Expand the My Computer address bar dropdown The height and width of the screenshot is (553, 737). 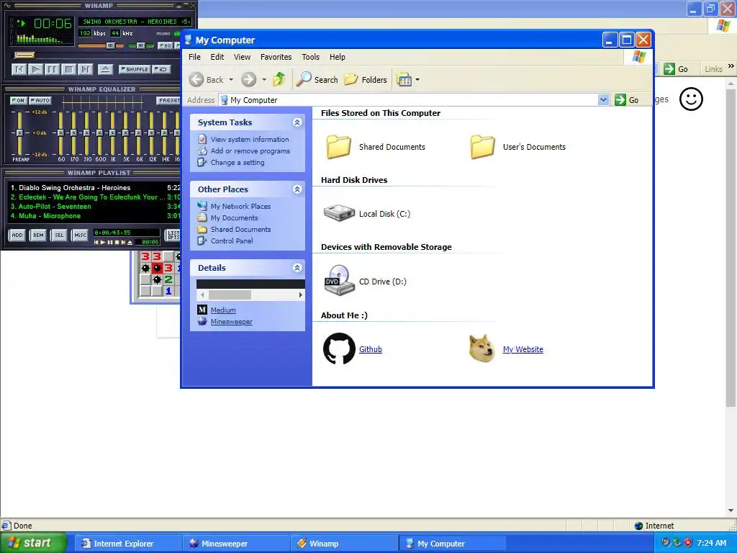pos(604,99)
